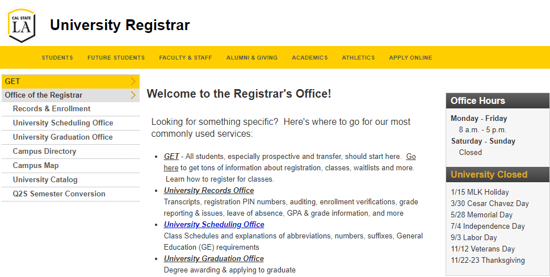Go to Alumni & Giving section
Viewport: 550px width, 277px height.
(x=252, y=58)
